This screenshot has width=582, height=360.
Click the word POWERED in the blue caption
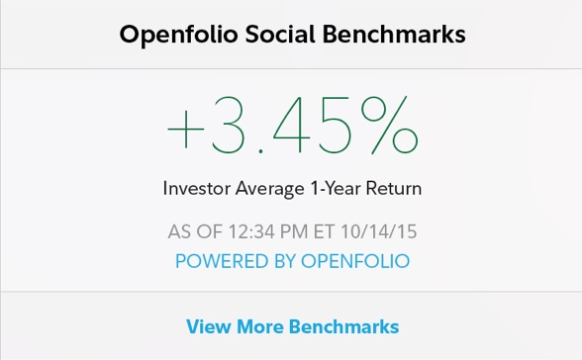[222, 261]
